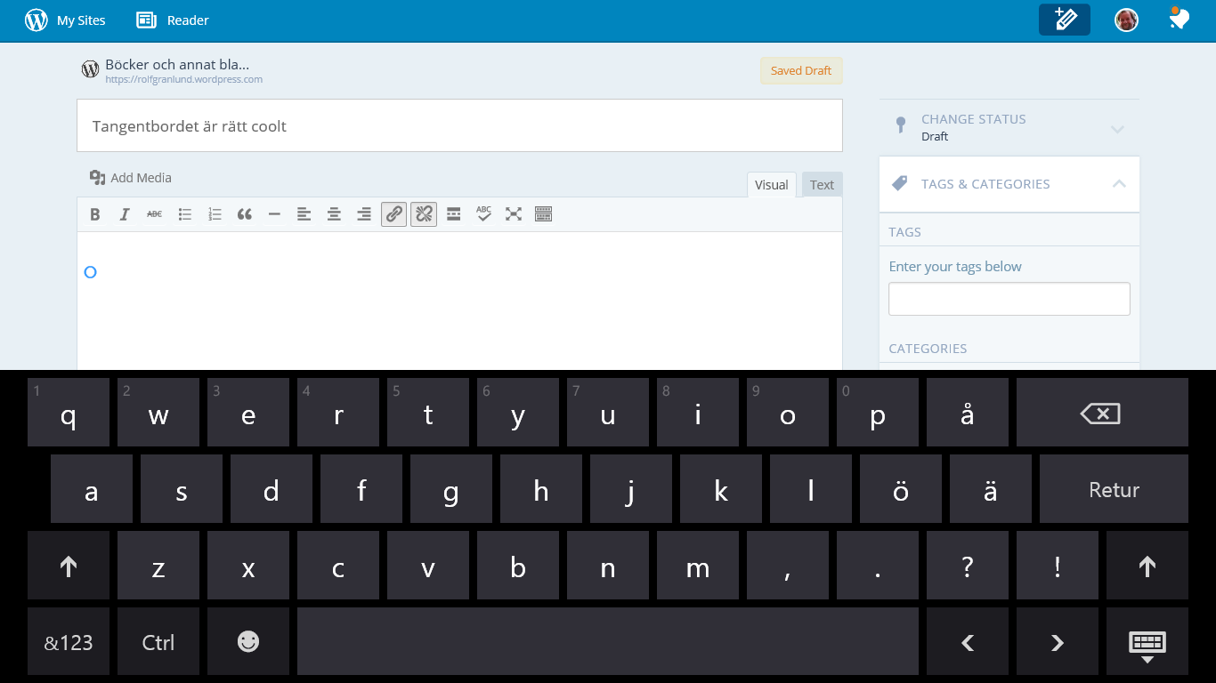Toggle italic formatting in editor toolbar
Viewport: 1216px width, 683px height.
(x=125, y=214)
